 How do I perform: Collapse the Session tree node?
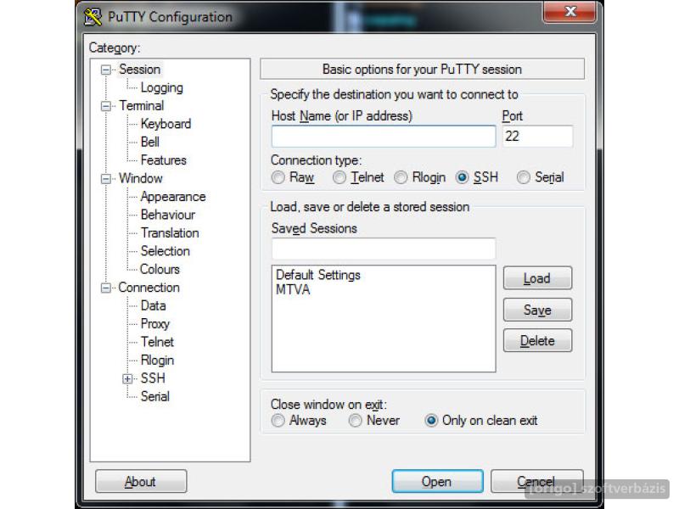pos(105,70)
